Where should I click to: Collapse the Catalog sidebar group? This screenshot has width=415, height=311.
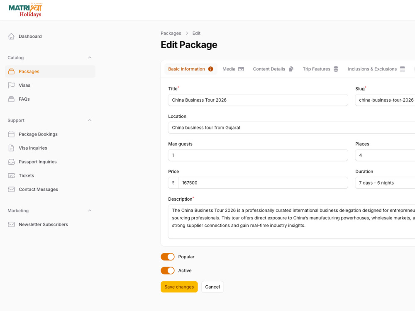90,58
